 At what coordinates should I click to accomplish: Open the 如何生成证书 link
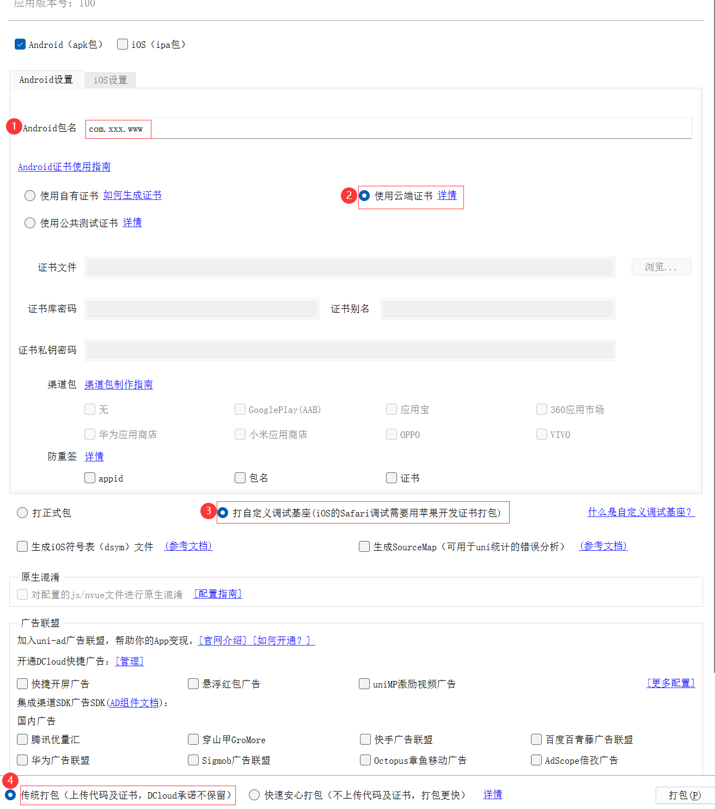pyautogui.click(x=132, y=195)
